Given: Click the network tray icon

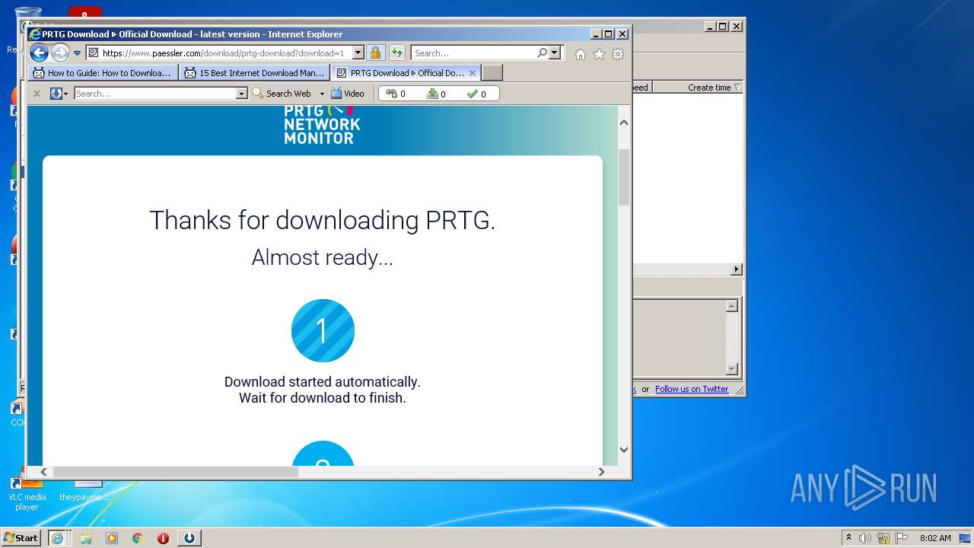Looking at the screenshot, I should [883, 538].
